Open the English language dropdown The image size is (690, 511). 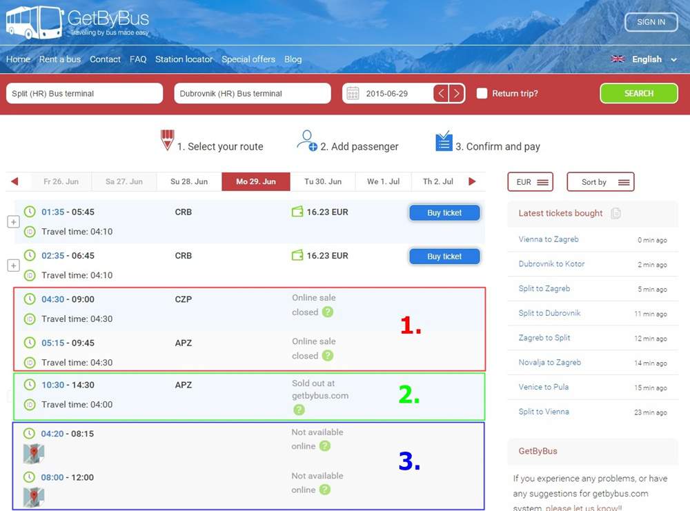coord(654,59)
